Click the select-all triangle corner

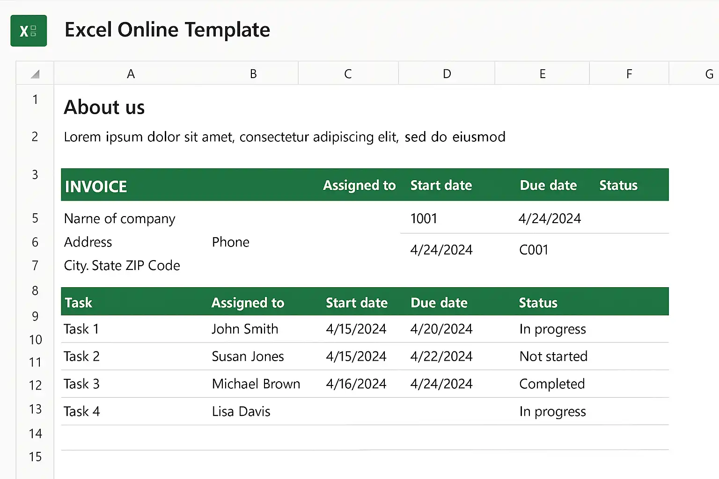click(35, 73)
